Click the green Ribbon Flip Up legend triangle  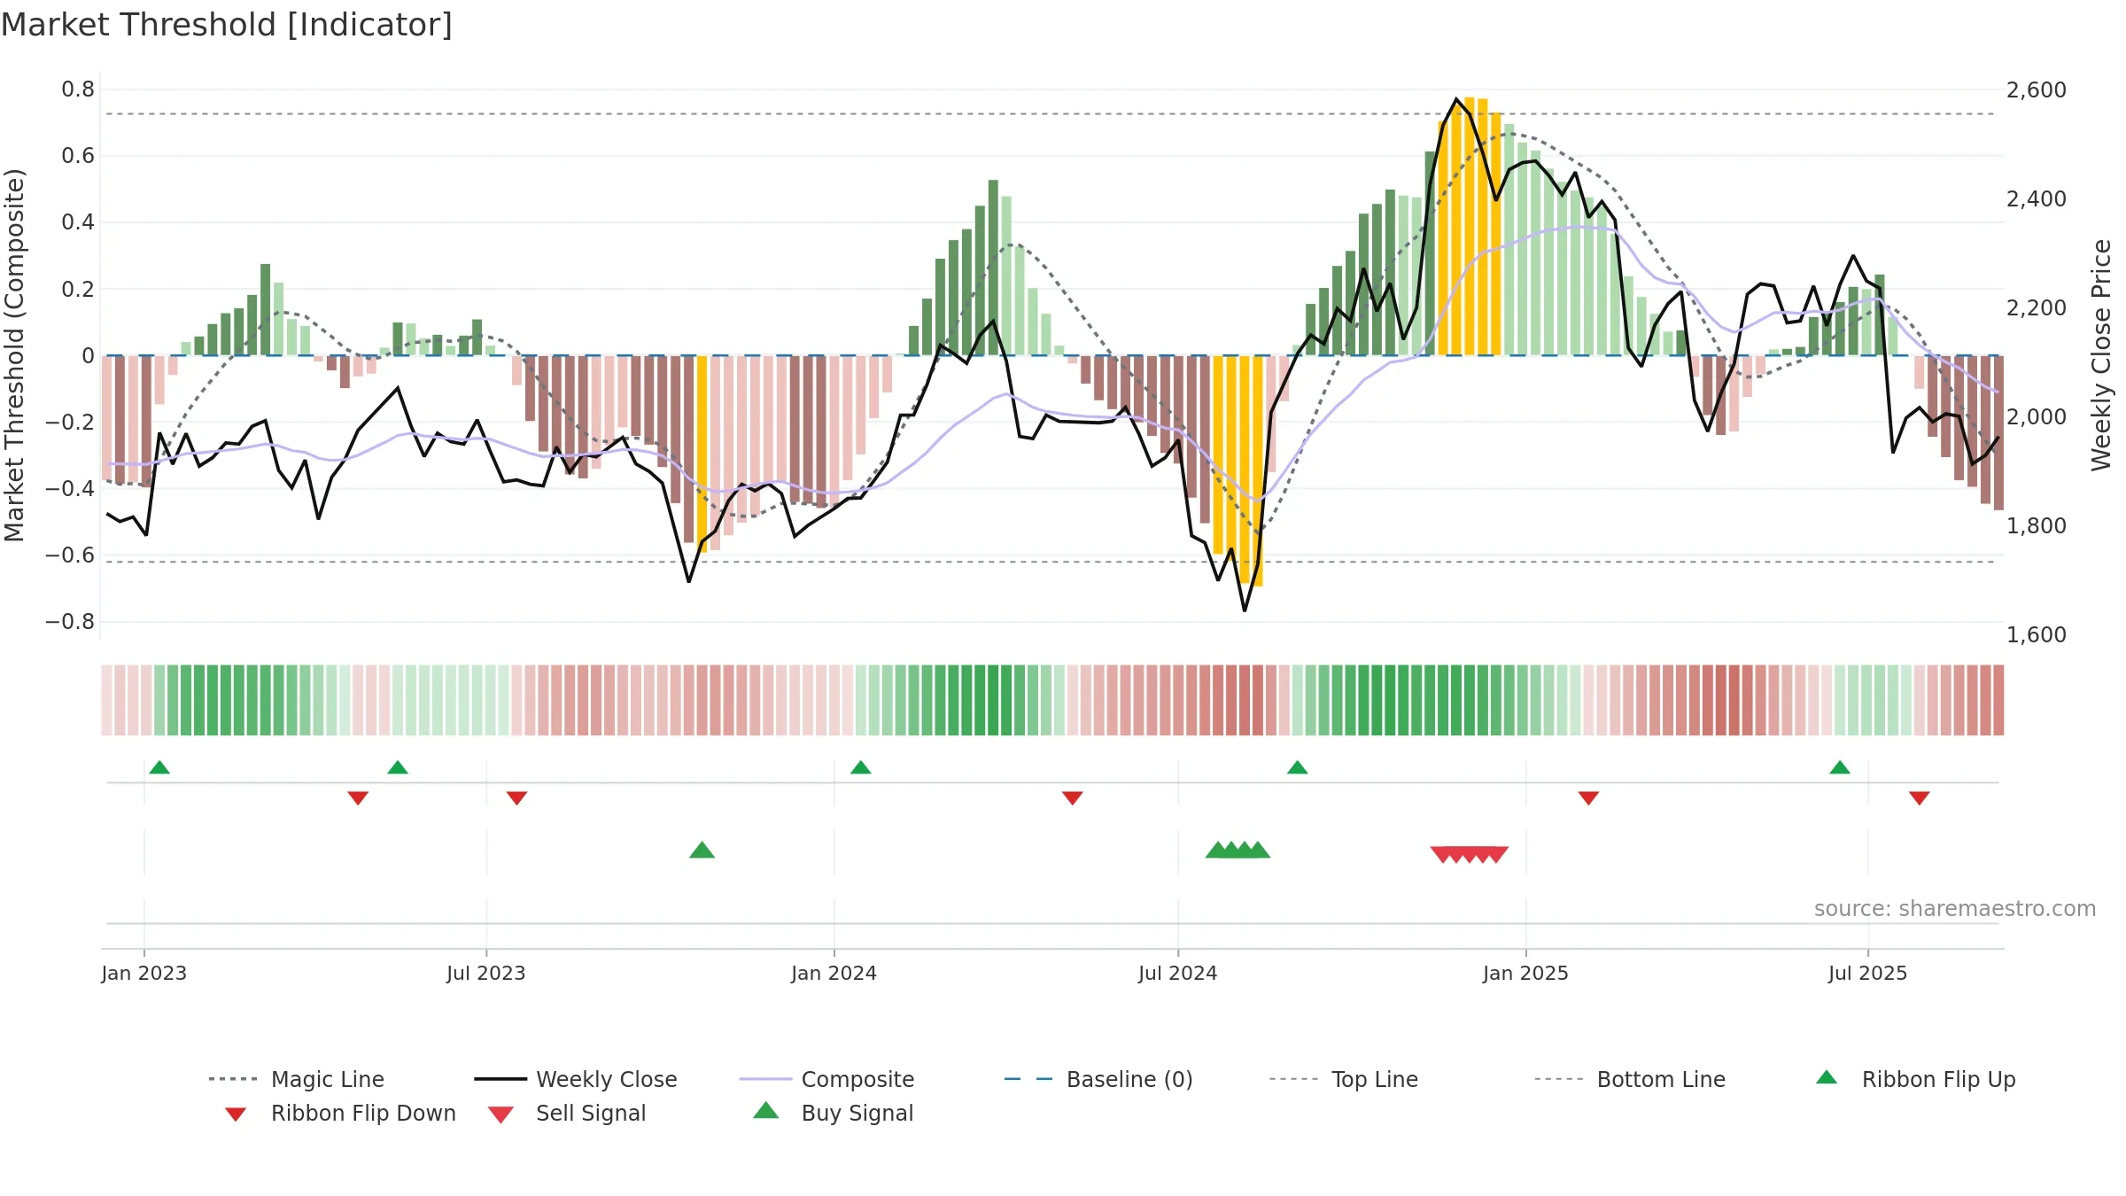click(1827, 1077)
